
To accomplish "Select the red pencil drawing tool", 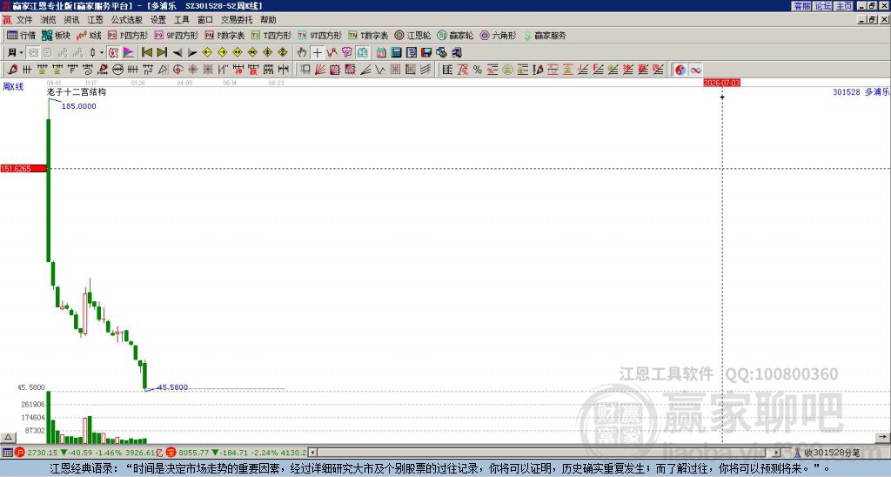I will pos(12,70).
